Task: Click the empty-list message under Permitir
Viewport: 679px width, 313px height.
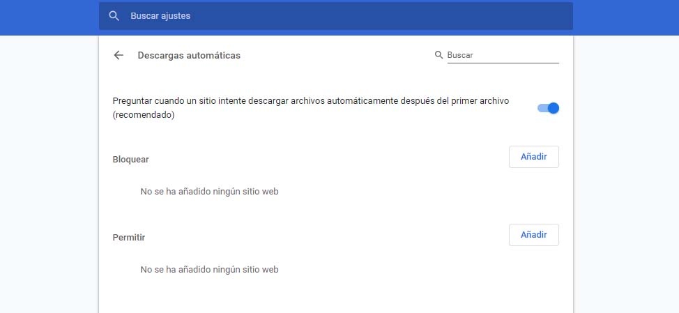Action: point(209,269)
